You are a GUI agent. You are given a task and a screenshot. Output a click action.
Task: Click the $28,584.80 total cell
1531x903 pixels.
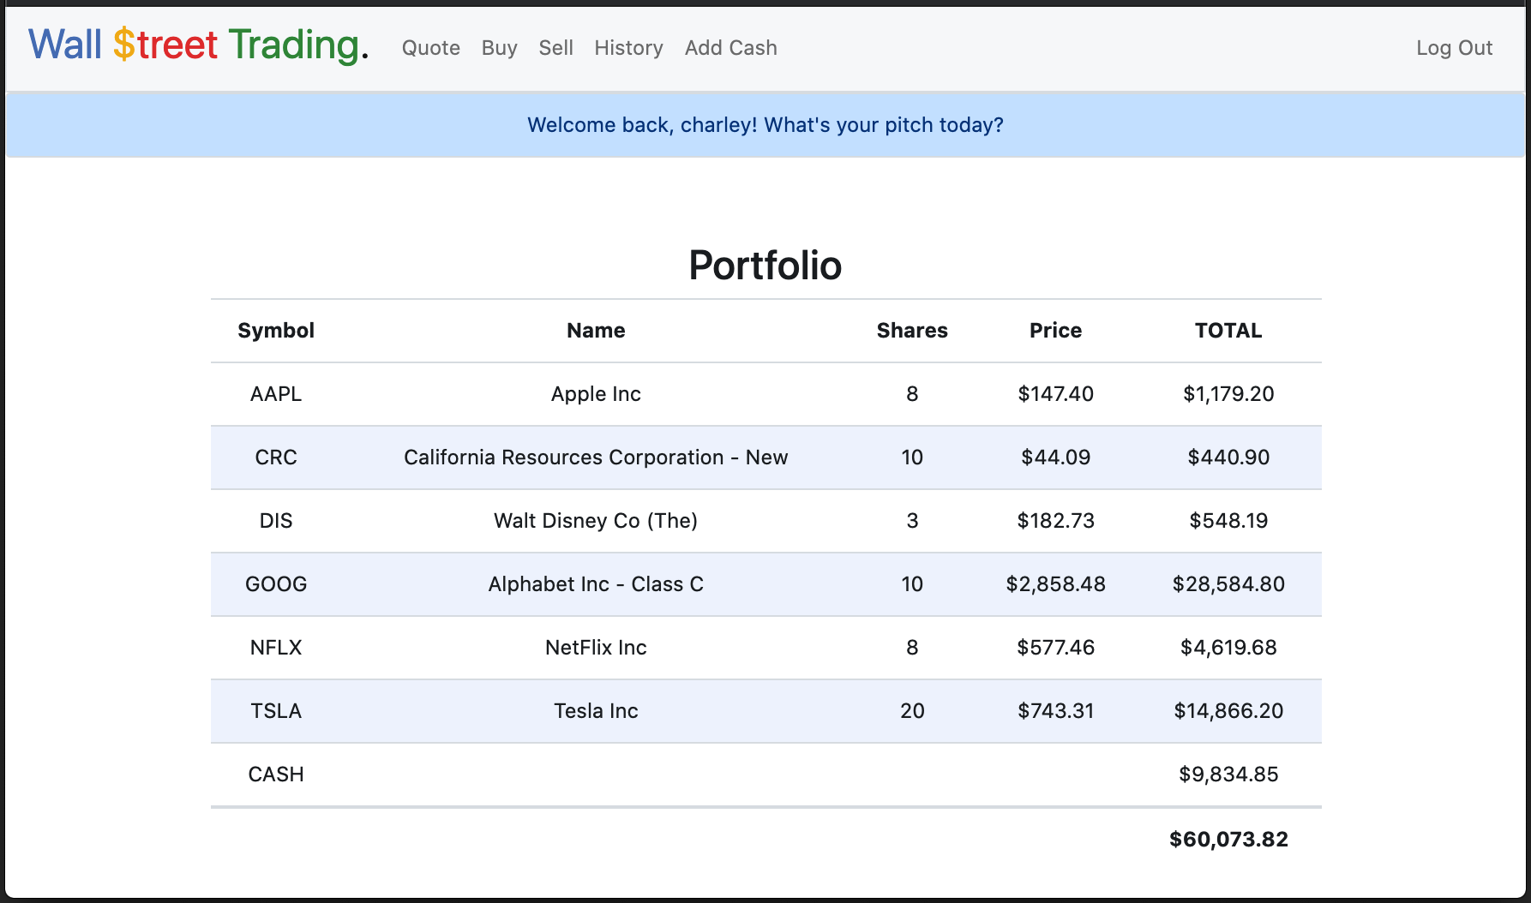(1228, 584)
